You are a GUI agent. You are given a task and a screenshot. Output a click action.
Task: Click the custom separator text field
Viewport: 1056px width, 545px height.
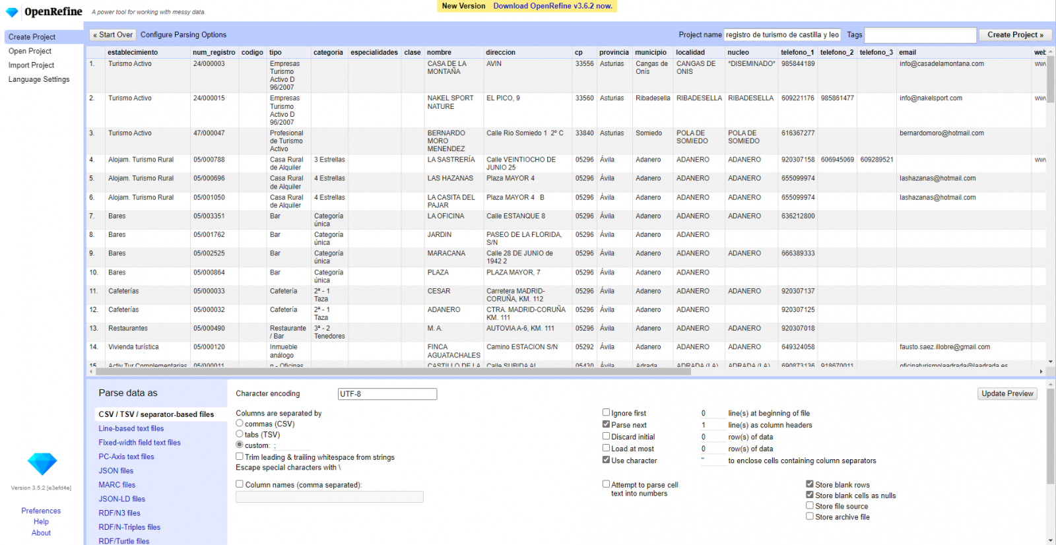(291, 445)
